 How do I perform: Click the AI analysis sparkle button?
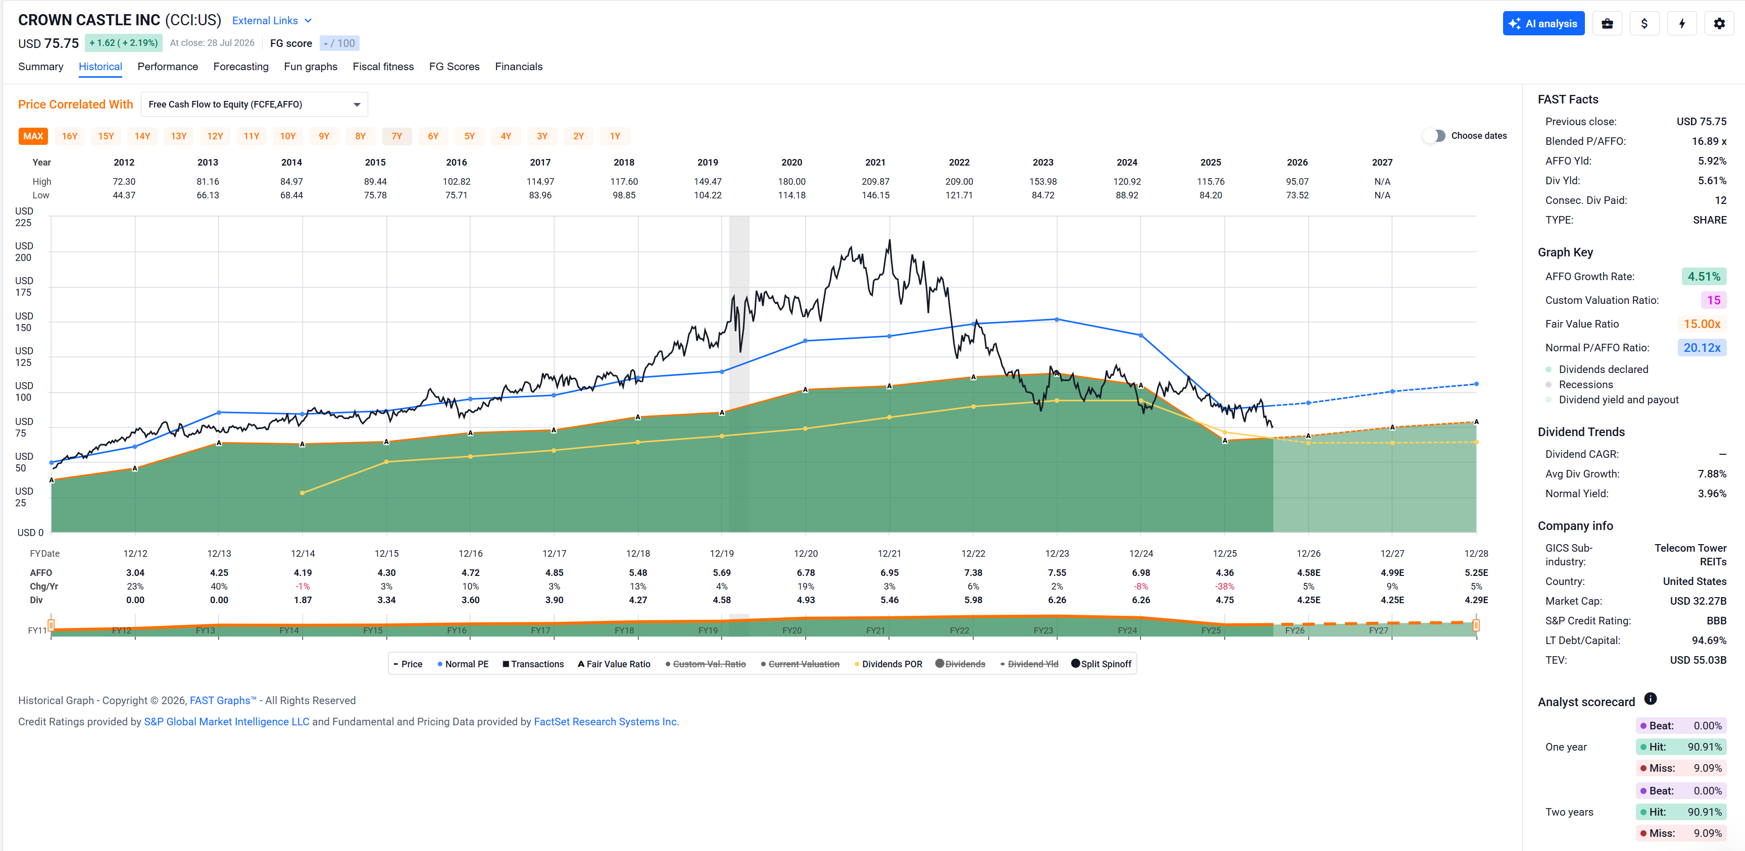pyautogui.click(x=1543, y=24)
